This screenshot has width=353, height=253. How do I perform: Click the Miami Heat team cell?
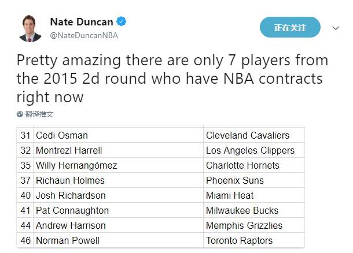tap(230, 195)
